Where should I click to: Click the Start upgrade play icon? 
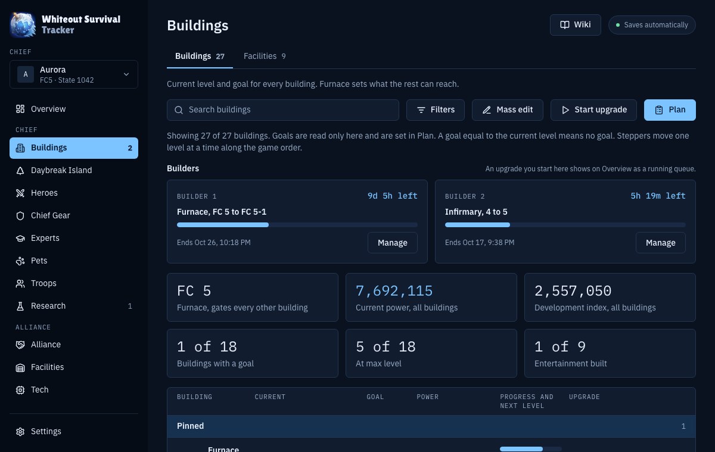point(565,110)
